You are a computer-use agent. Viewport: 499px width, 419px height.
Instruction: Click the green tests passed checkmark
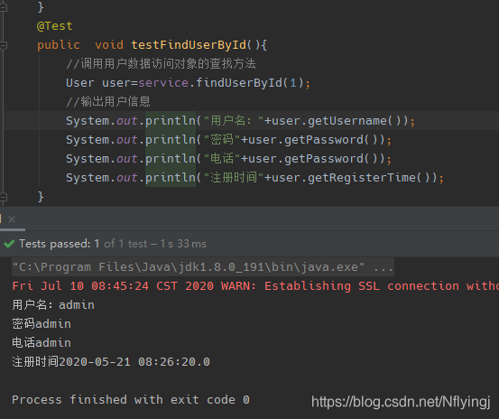click(9, 244)
